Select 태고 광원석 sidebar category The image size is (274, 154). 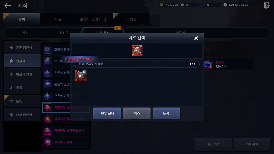tap(23, 115)
